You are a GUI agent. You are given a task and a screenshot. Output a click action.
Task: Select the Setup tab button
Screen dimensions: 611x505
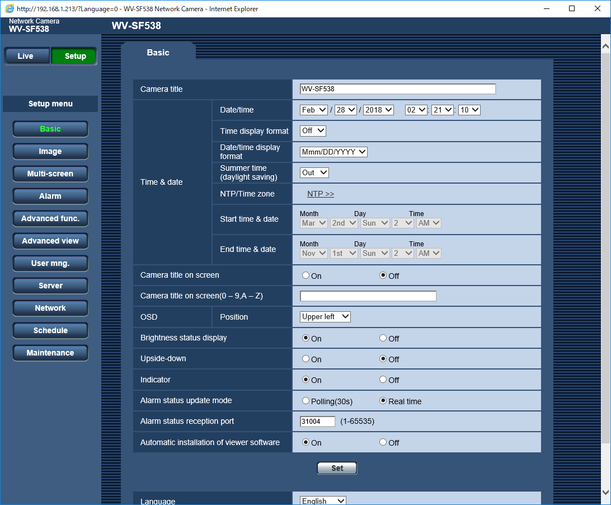click(x=74, y=56)
